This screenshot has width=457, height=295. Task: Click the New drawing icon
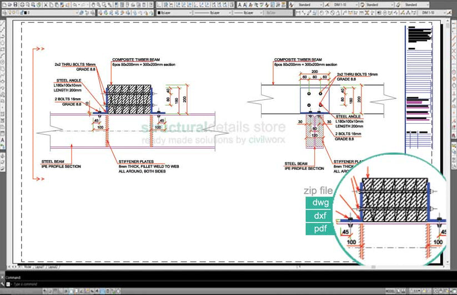click(x=4, y=3)
